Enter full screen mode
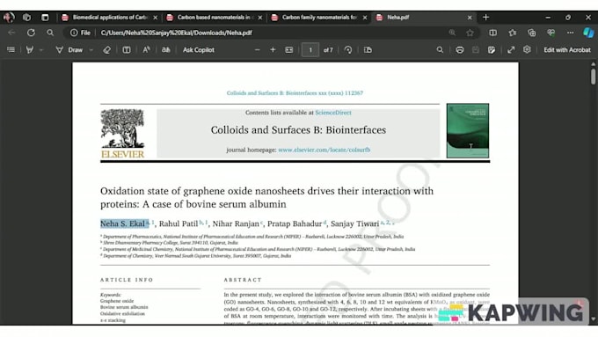 tap(511, 50)
